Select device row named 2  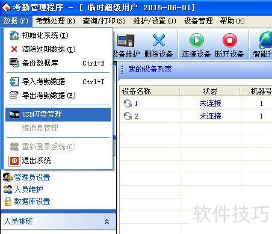click(196, 116)
